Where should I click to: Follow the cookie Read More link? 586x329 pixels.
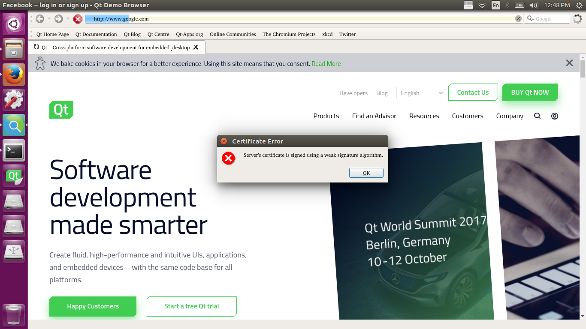(326, 64)
